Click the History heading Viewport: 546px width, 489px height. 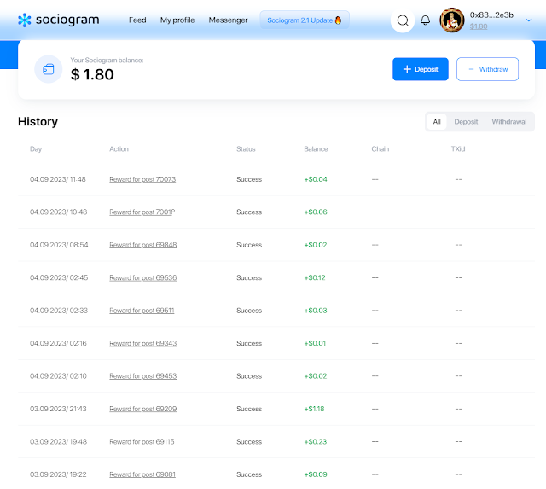pos(38,121)
